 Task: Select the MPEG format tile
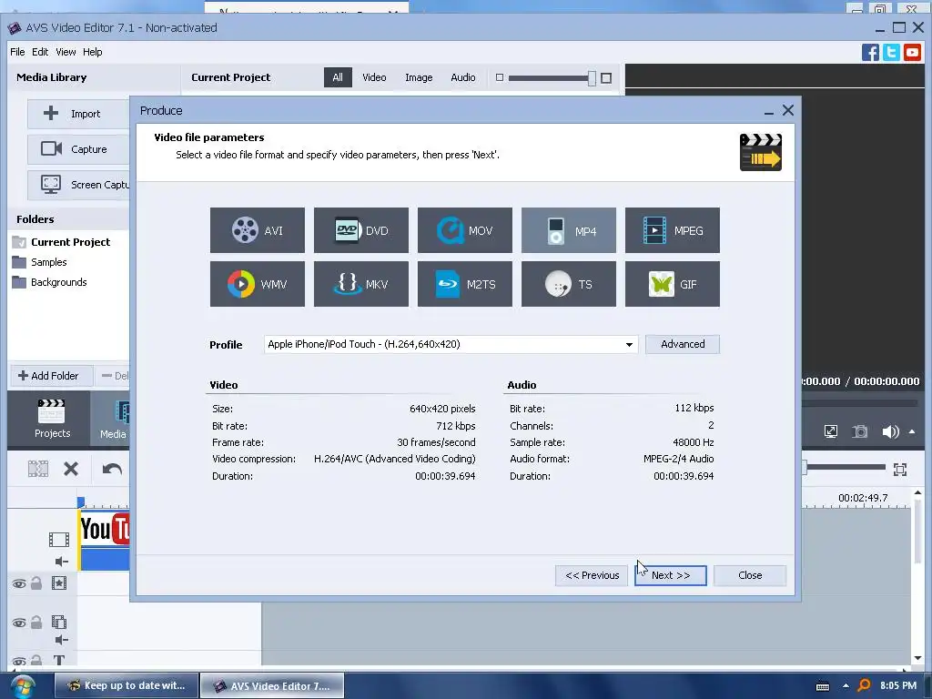[673, 230]
